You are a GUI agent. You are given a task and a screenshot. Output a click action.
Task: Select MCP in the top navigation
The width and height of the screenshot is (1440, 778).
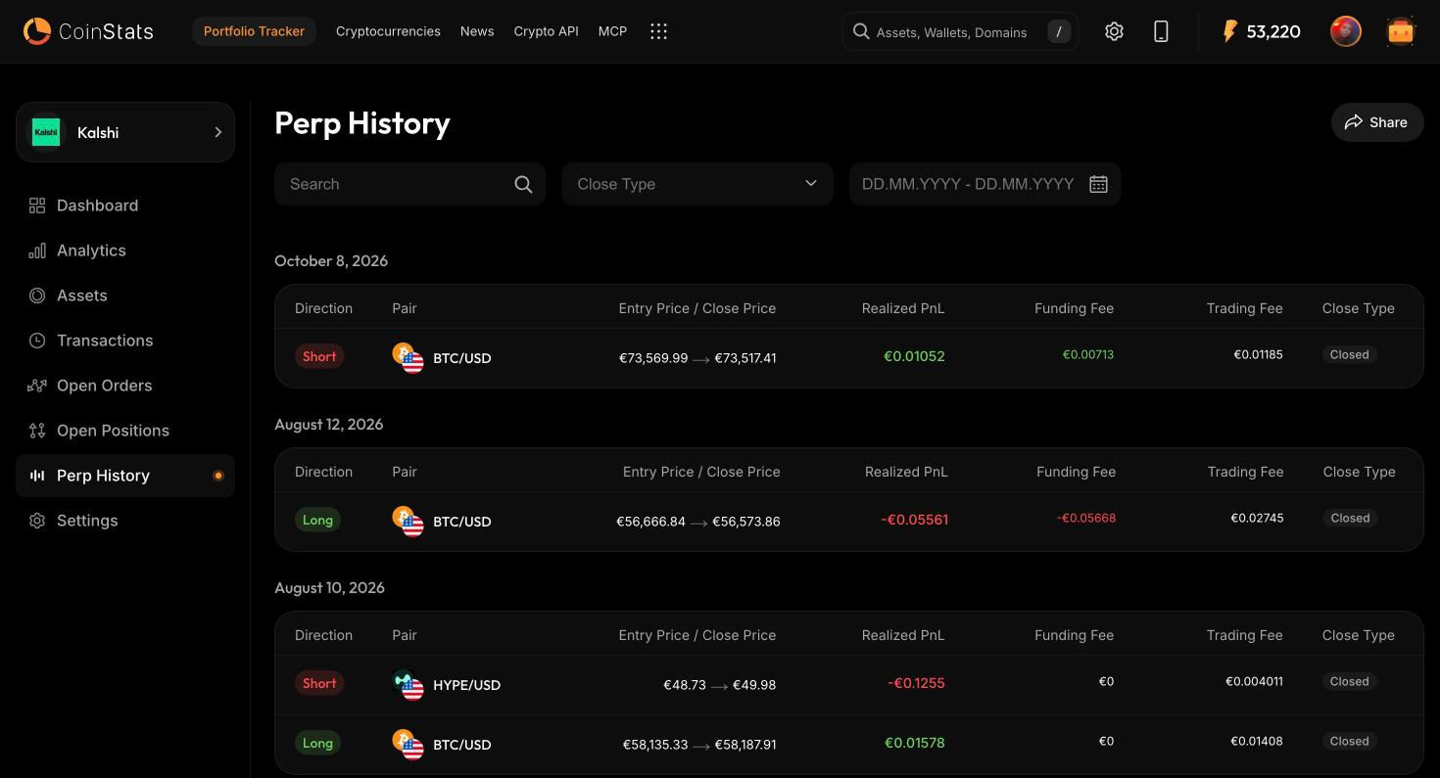(612, 31)
